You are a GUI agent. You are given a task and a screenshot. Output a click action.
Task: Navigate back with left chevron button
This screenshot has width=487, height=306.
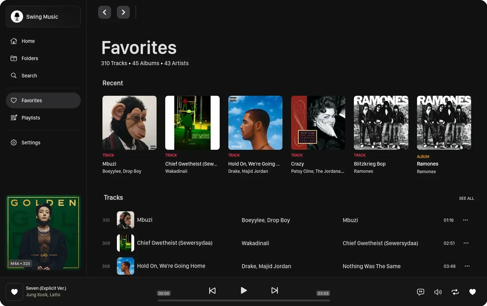point(105,12)
